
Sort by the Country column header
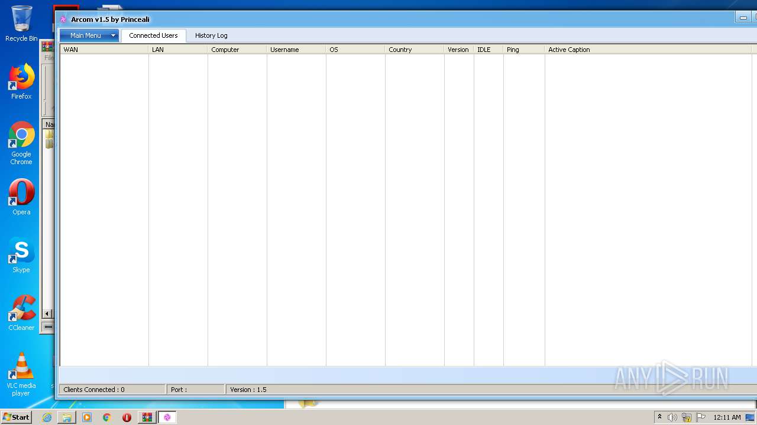coord(415,50)
